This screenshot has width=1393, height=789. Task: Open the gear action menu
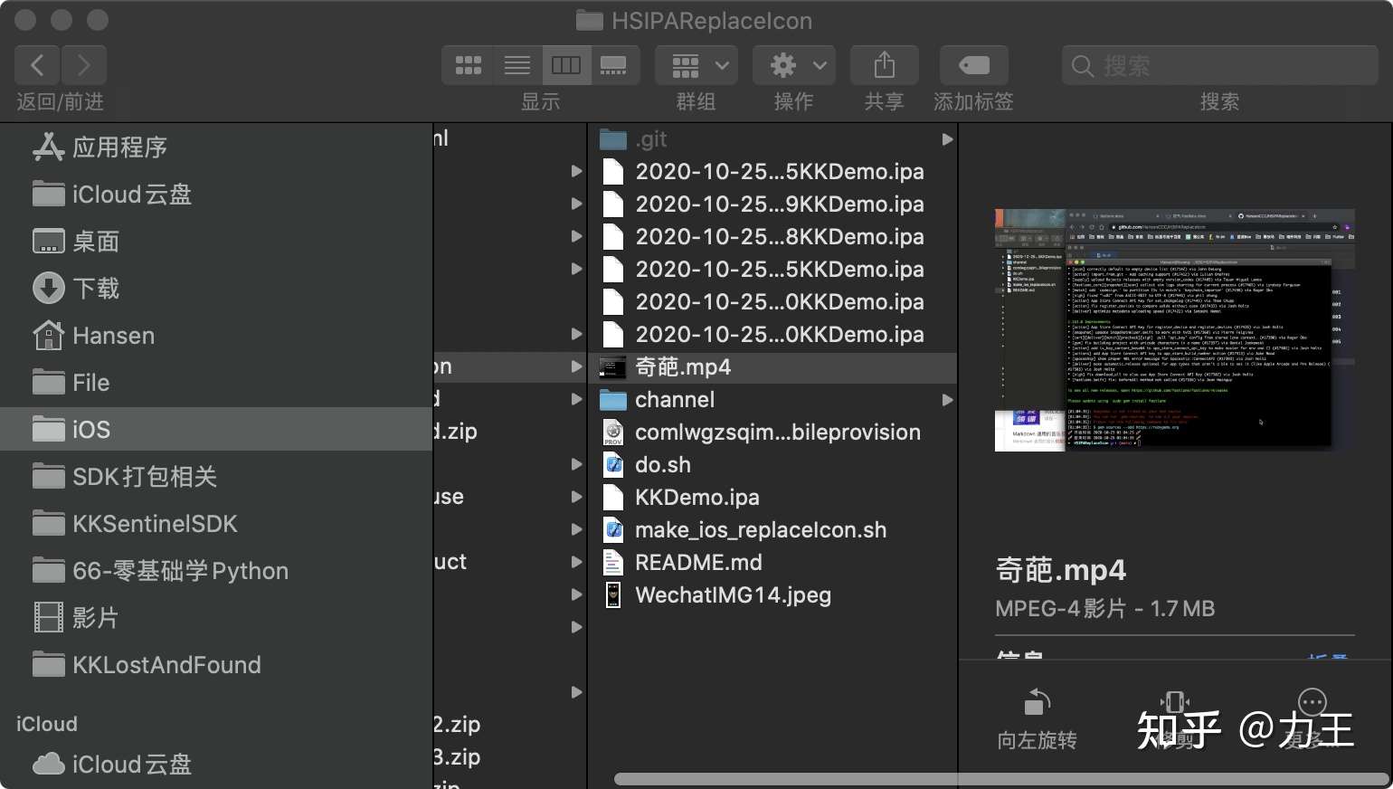click(794, 65)
